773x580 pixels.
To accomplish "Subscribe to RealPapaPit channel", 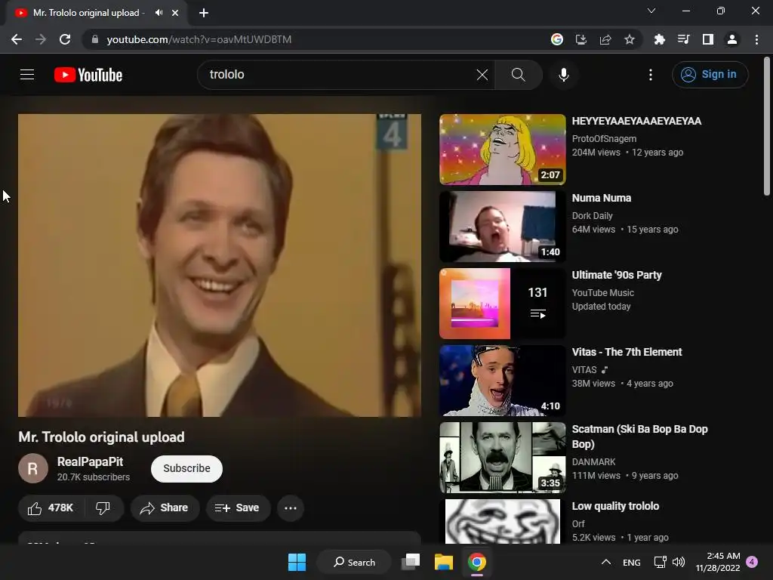I will [x=186, y=468].
